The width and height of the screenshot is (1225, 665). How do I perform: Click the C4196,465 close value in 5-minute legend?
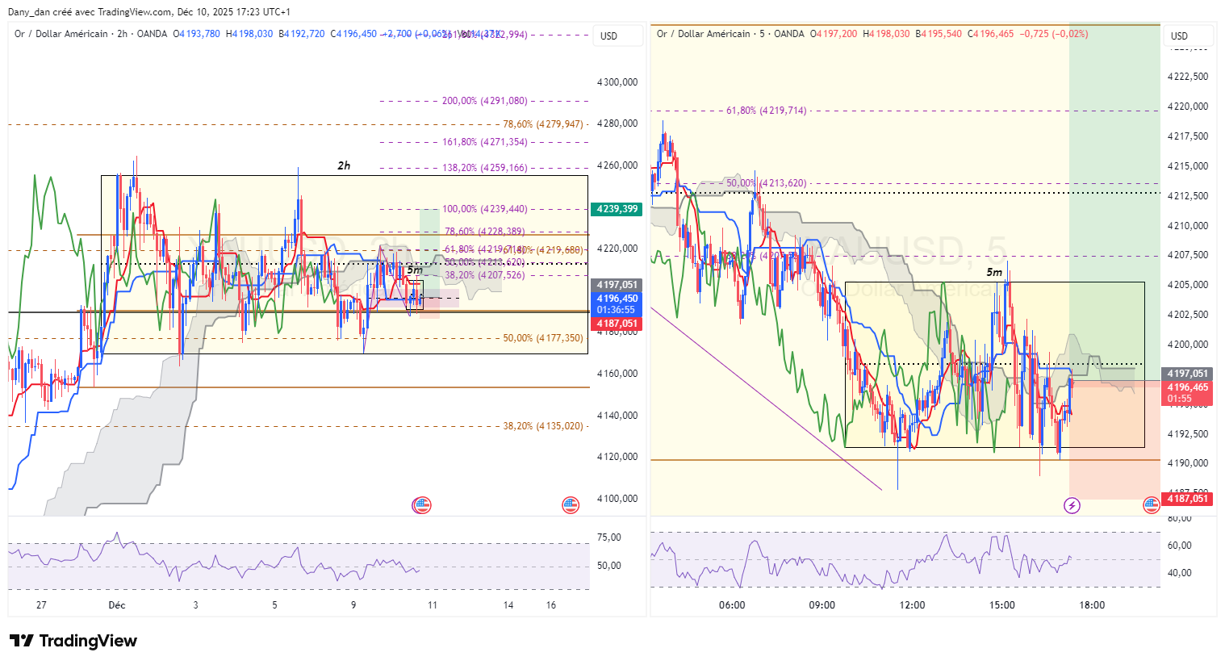991,34
